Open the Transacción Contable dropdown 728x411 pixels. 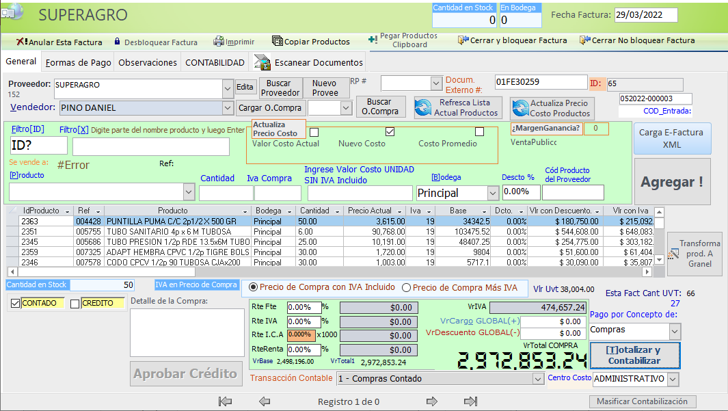(x=537, y=379)
